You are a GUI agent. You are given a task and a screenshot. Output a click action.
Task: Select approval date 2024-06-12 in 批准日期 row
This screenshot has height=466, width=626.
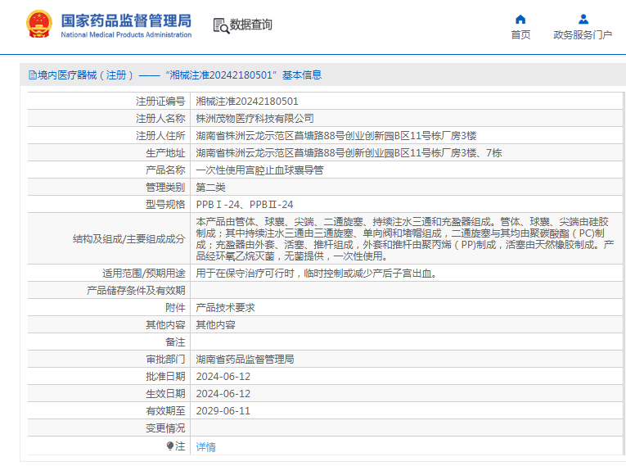[x=223, y=377]
